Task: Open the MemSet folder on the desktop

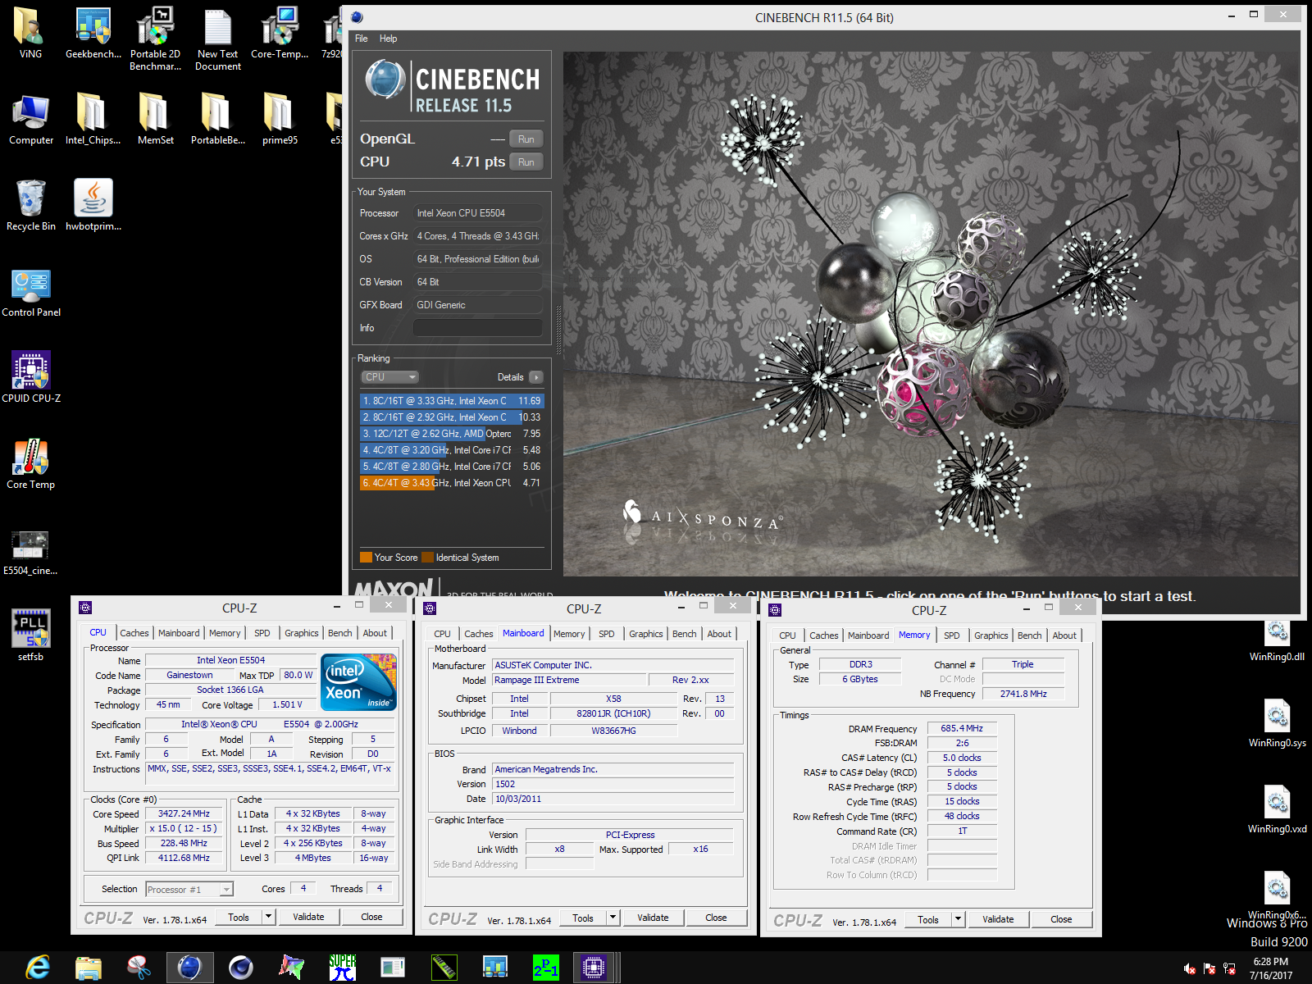Action: coord(155,118)
